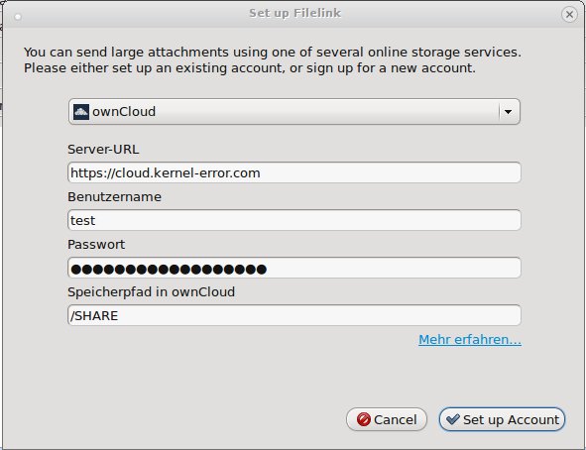This screenshot has width=586, height=450.
Task: Open the Mehr erfahren... link
Action: click(x=470, y=339)
